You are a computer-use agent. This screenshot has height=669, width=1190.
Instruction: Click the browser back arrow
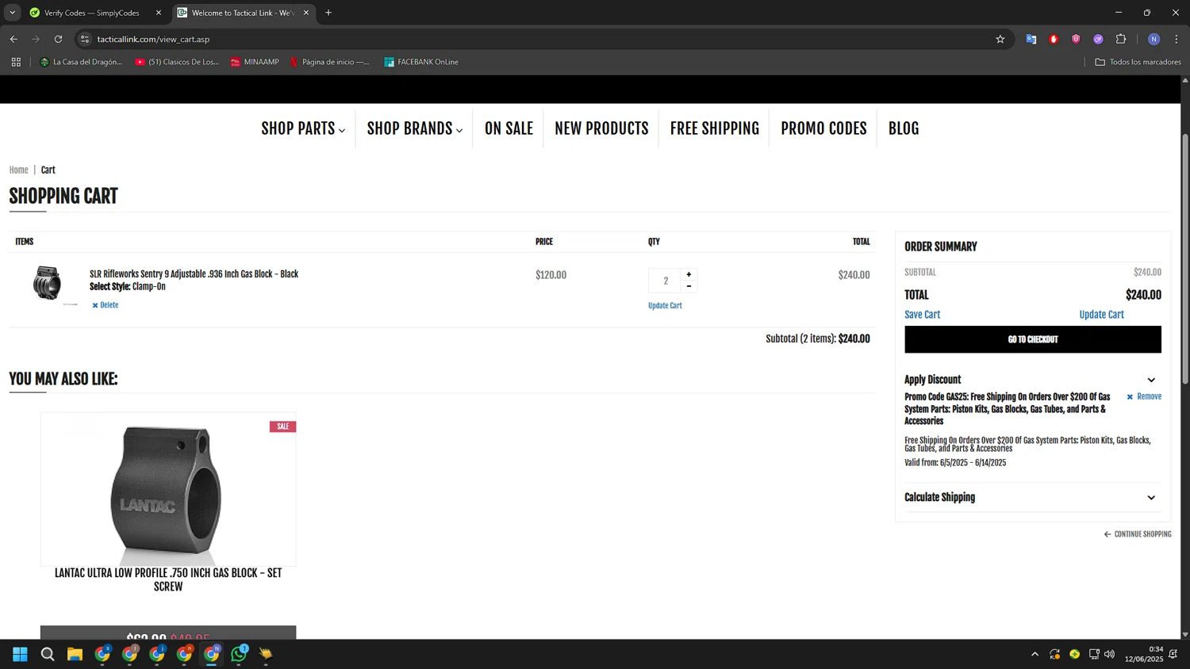[x=13, y=39]
